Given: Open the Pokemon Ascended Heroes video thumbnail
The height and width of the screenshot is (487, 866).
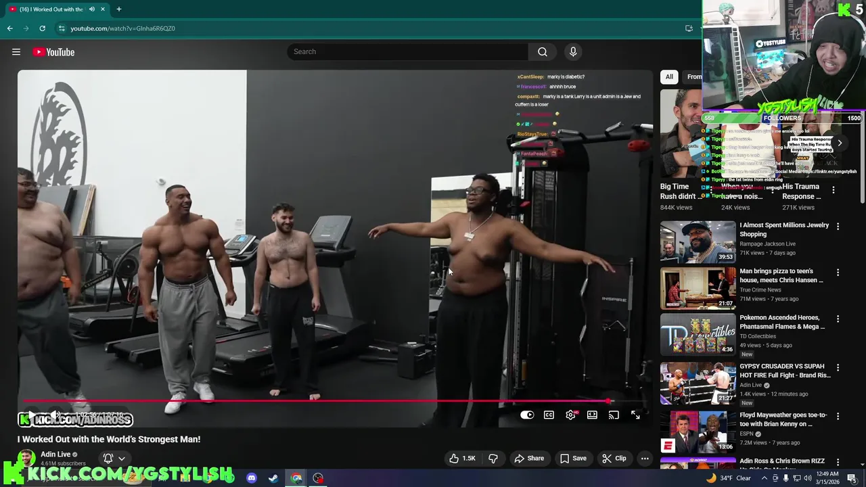Looking at the screenshot, I should tap(698, 334).
